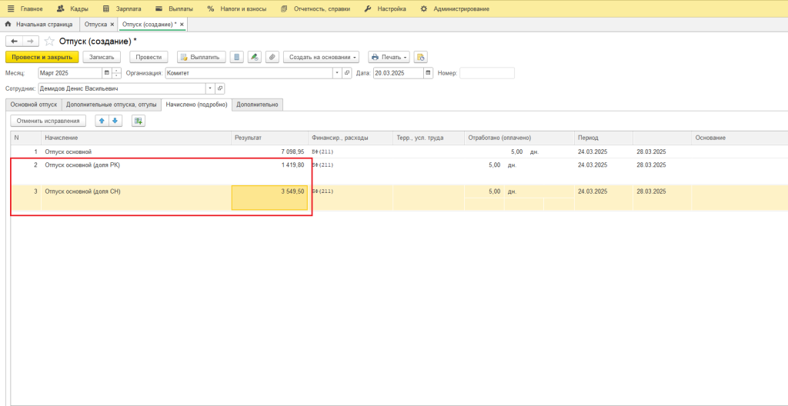The height and width of the screenshot is (406, 788).
Task: Open the icon button right of Печать
Action: [421, 57]
